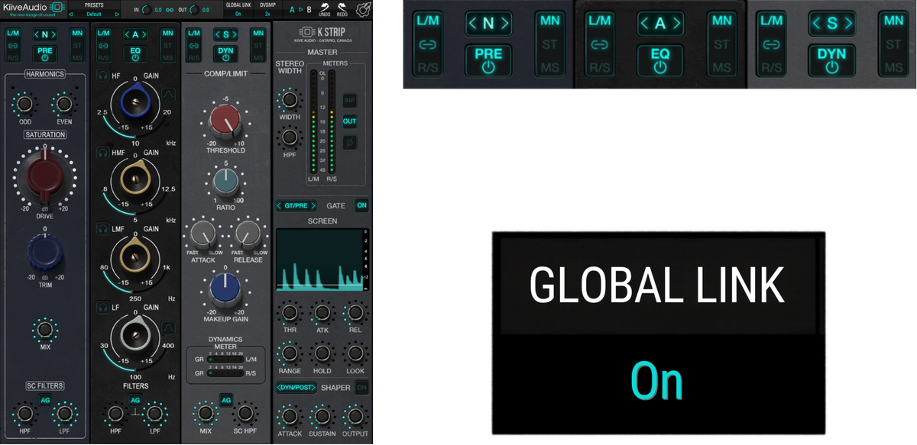Click the left arrow of the enlarged A selector
This screenshot has height=445, width=917.
pyautogui.click(x=646, y=24)
